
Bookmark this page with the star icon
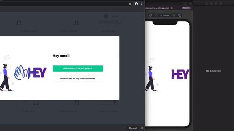(x=130, y=4)
